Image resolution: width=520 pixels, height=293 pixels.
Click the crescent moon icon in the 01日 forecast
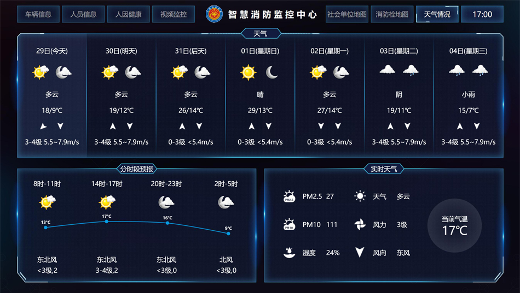click(x=272, y=72)
